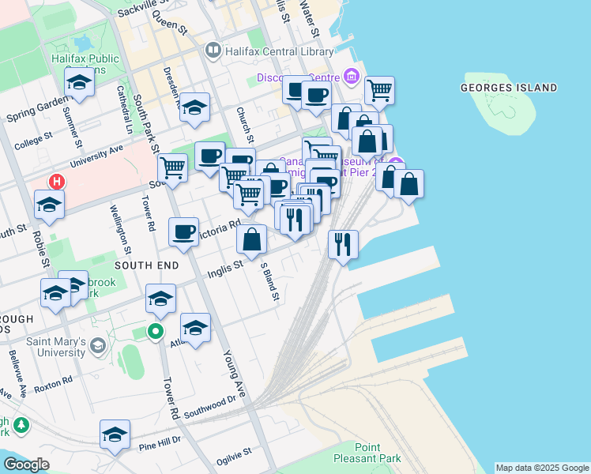Viewport: 591px width, 474px height.
Task: Click the shopping cart marker nearest the waterfront top
Action: pyautogui.click(x=379, y=91)
